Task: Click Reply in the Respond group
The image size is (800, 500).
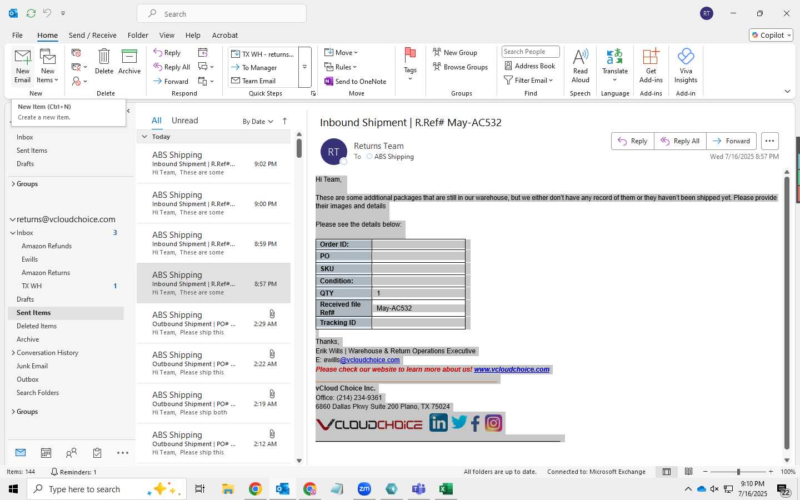Action: (x=167, y=53)
